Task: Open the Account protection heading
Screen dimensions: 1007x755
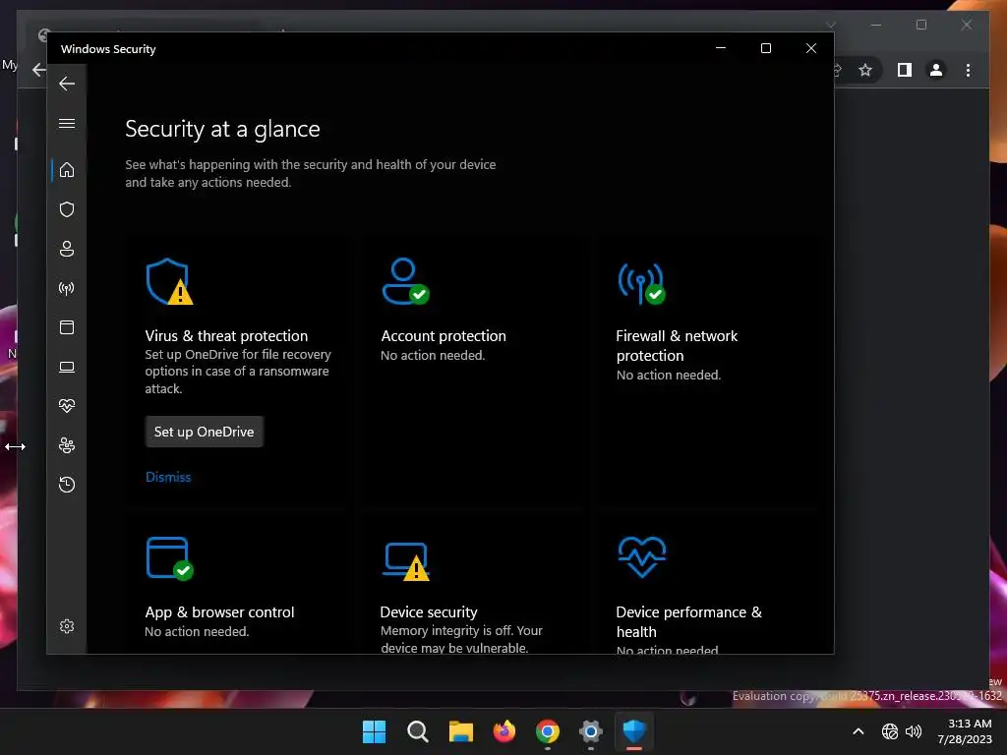Action: [444, 336]
